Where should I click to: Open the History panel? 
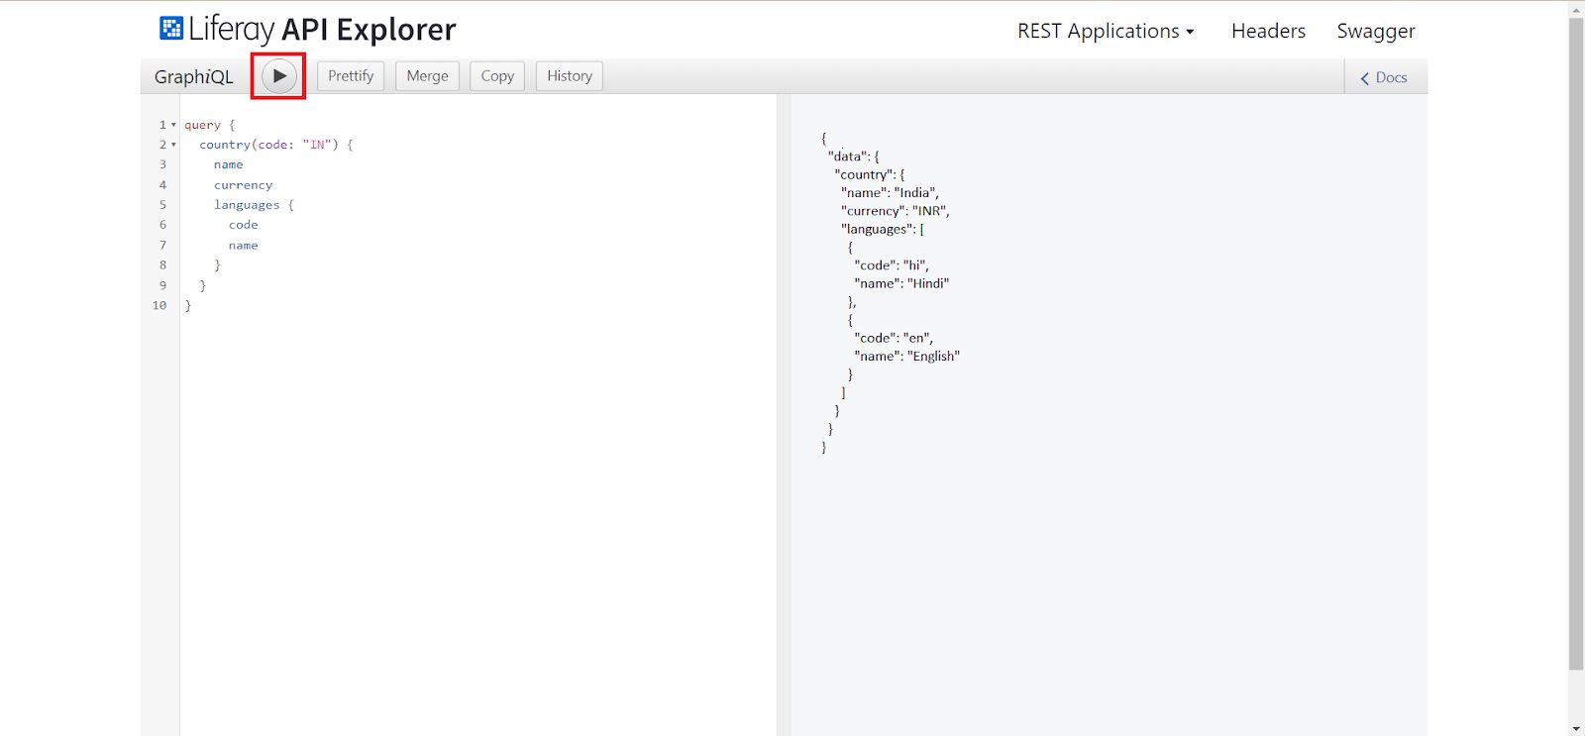(570, 76)
